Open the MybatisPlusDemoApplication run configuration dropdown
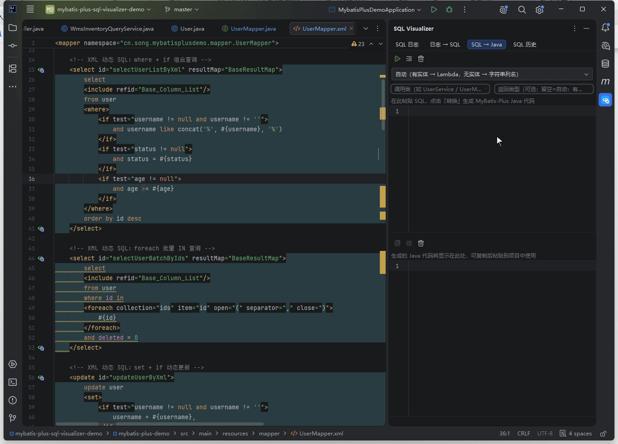This screenshot has width=618, height=444. (x=375, y=10)
